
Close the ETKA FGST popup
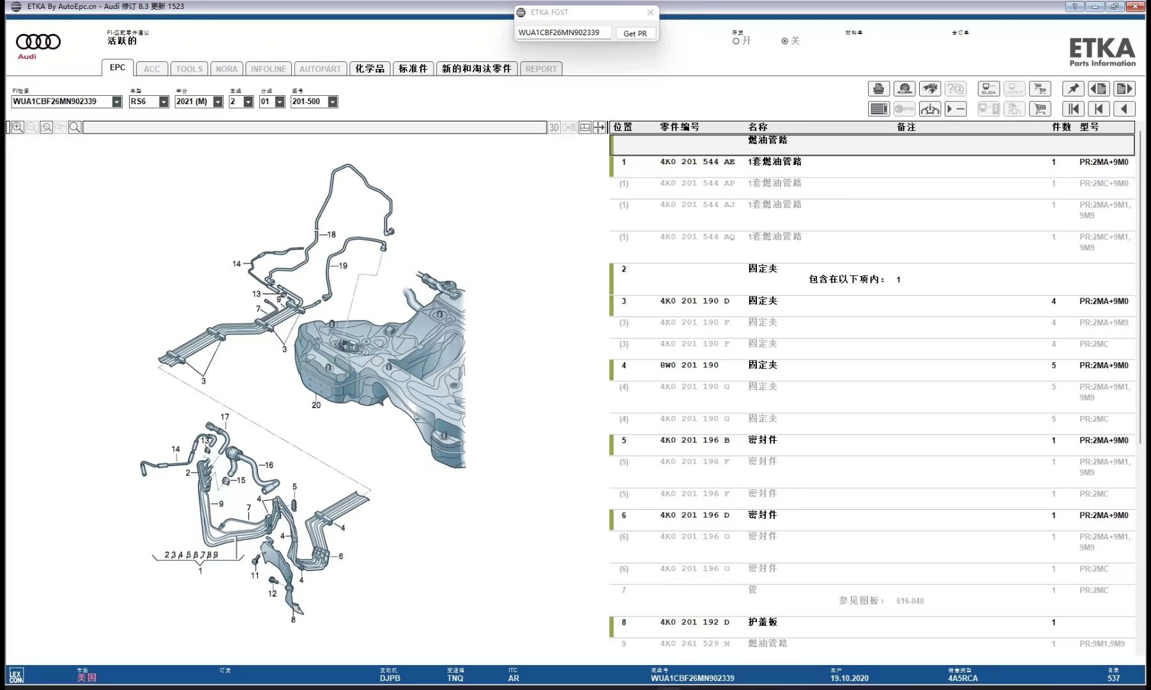pyautogui.click(x=650, y=12)
